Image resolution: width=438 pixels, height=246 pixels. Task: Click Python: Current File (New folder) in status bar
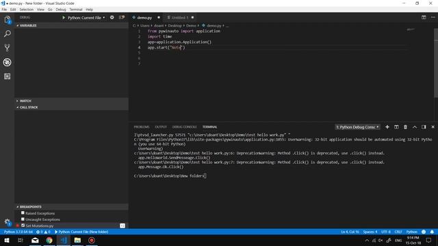tap(81, 232)
